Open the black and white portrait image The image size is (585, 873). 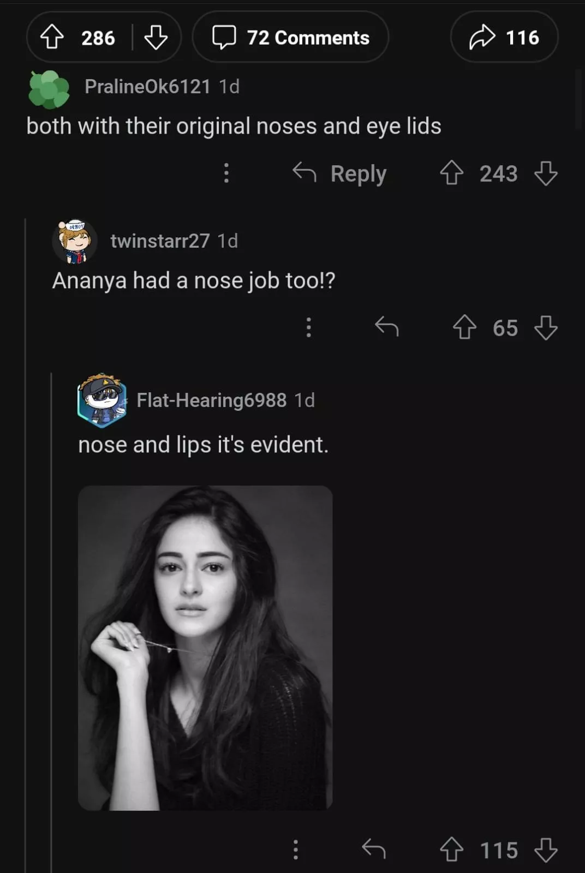click(x=205, y=648)
